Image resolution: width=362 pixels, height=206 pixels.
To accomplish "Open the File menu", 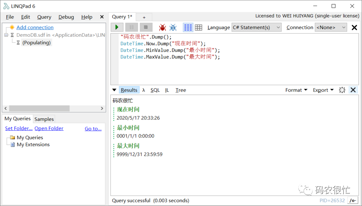I will 10,17.
